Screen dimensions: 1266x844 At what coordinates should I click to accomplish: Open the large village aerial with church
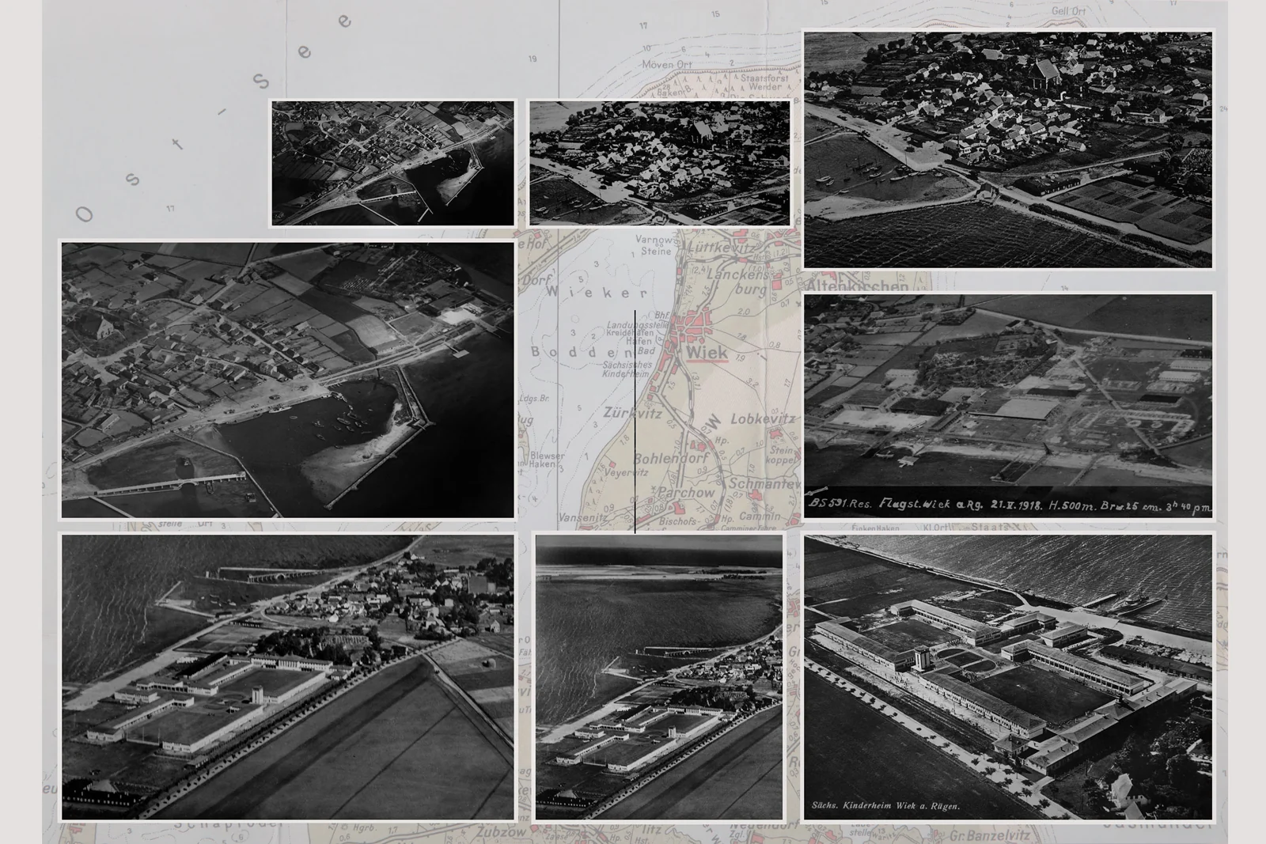[1008, 149]
